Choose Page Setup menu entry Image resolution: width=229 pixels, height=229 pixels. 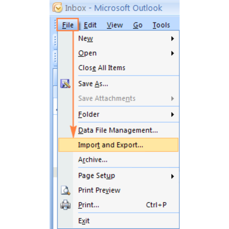pyautogui.click(x=118, y=176)
